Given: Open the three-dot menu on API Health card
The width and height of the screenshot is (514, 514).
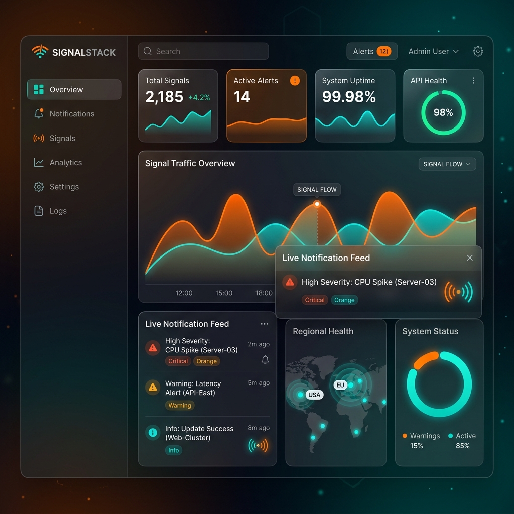Looking at the screenshot, I should tap(473, 80).
